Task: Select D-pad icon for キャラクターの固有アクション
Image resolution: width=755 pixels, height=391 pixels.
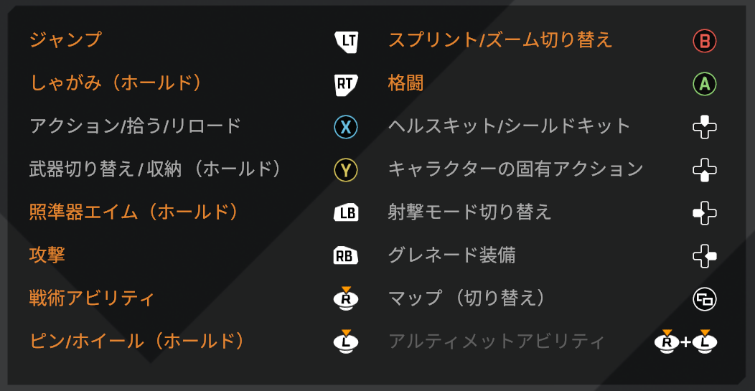Action: click(705, 170)
